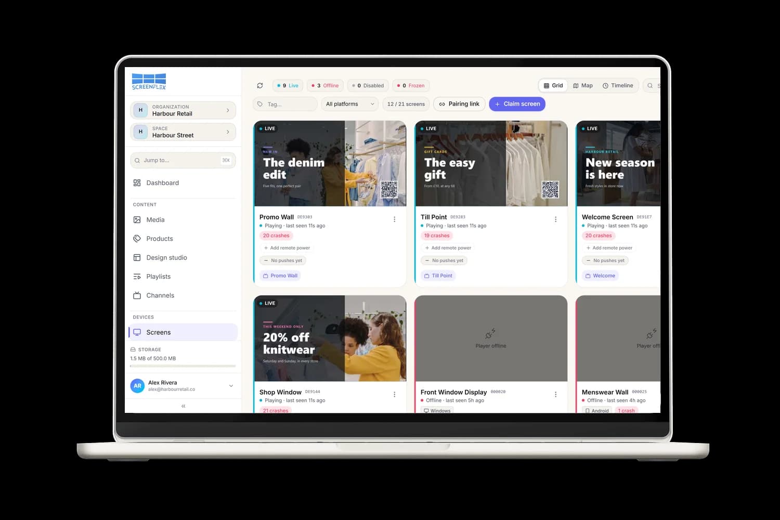Collapse the sidebar with double-chevron icon
Image resolution: width=780 pixels, height=520 pixels.
pyautogui.click(x=183, y=406)
